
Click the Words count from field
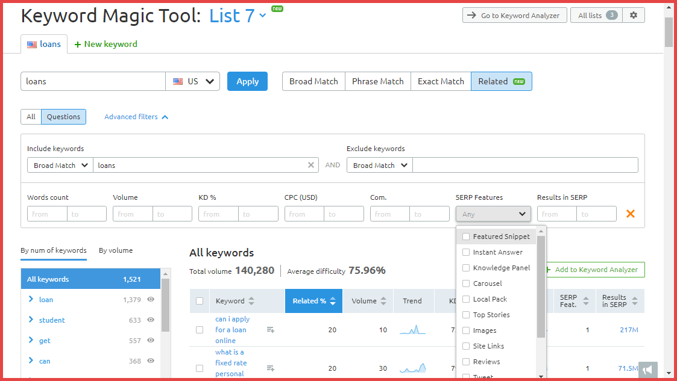47,214
